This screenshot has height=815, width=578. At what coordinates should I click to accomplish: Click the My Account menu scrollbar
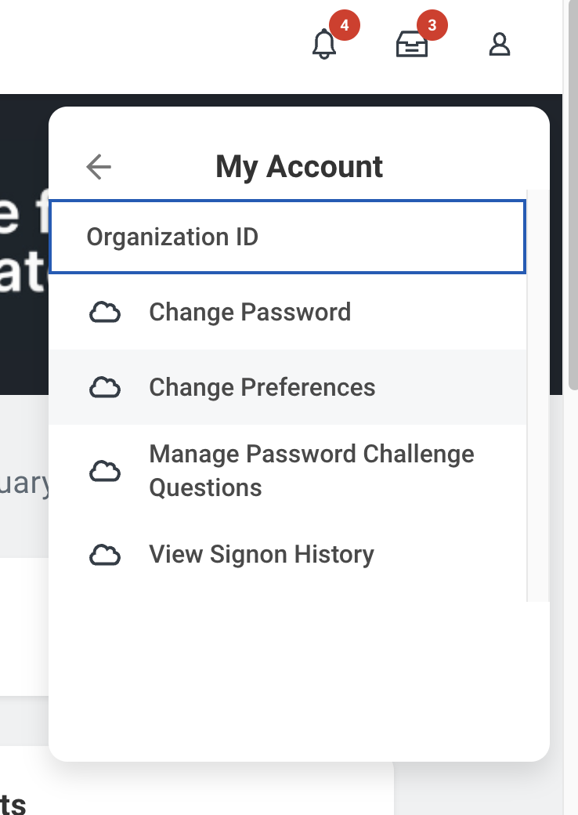pos(538,392)
